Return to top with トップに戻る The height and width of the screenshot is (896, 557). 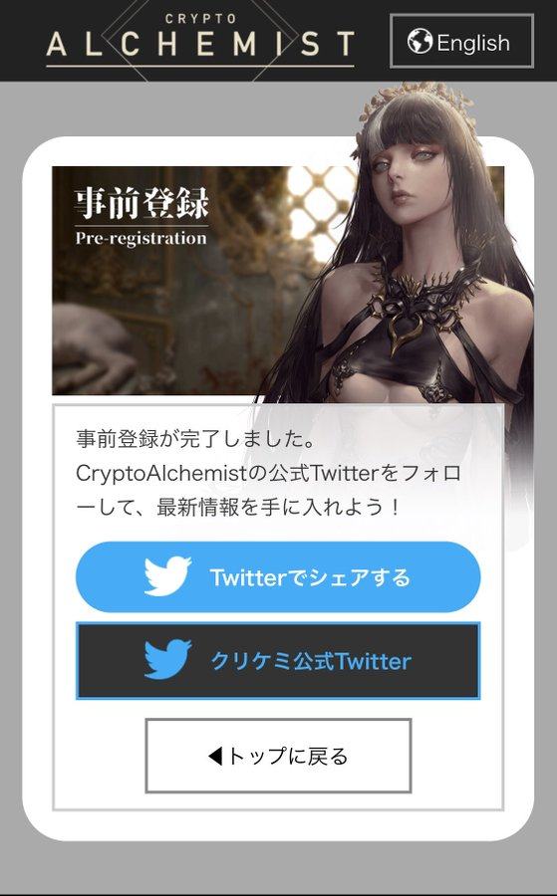[x=278, y=756]
